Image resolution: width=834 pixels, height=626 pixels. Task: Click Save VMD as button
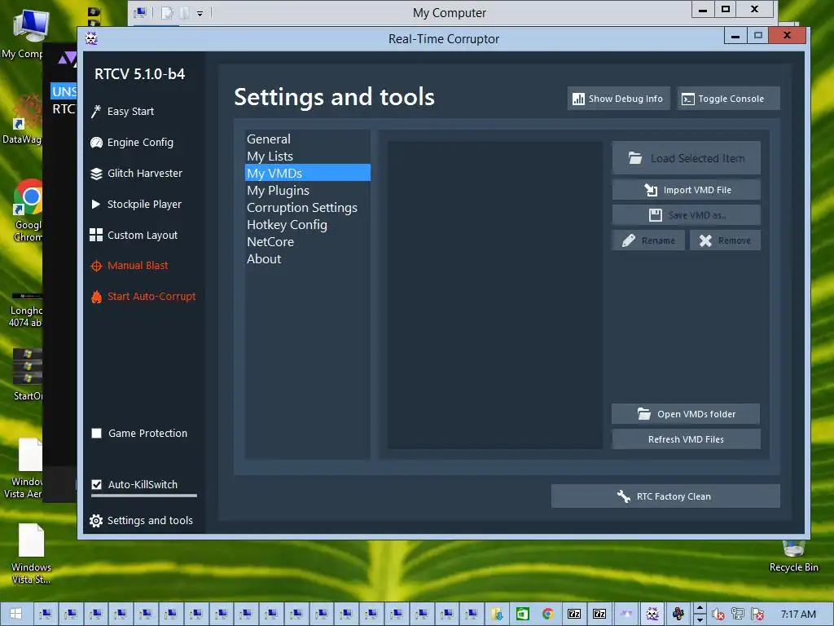pos(686,215)
